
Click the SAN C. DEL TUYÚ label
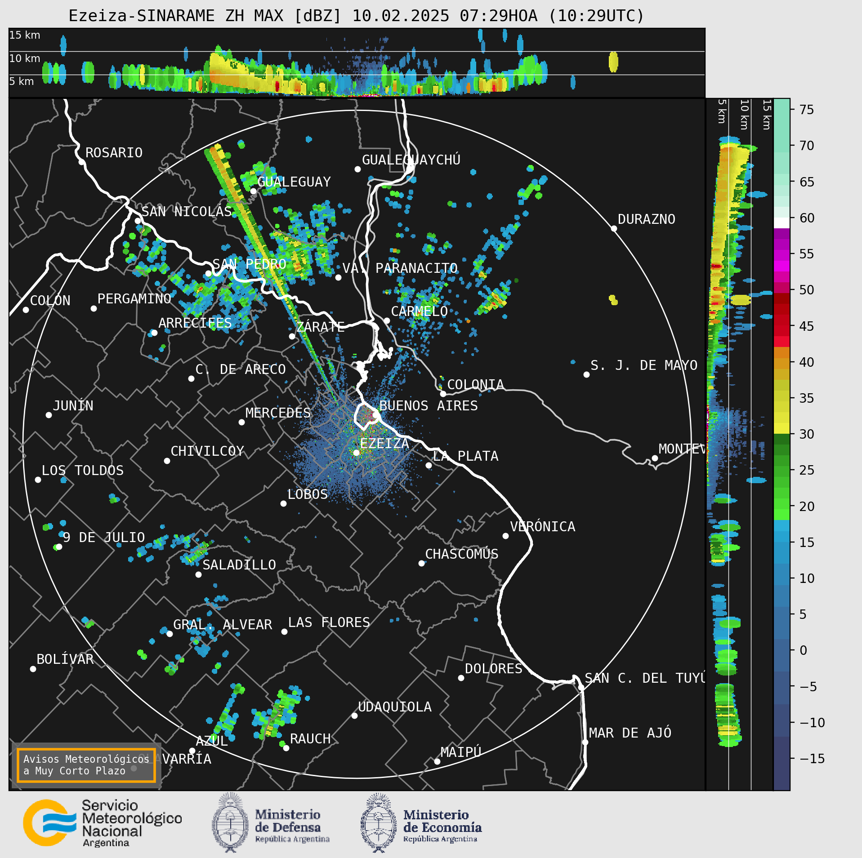pyautogui.click(x=645, y=678)
